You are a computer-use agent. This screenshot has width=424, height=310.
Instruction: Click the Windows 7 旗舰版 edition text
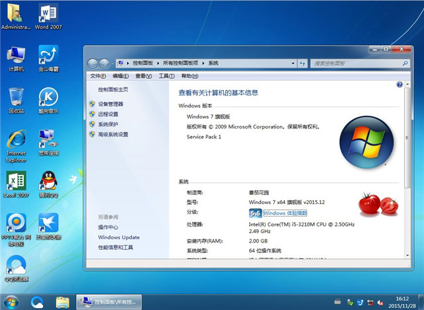coord(208,117)
